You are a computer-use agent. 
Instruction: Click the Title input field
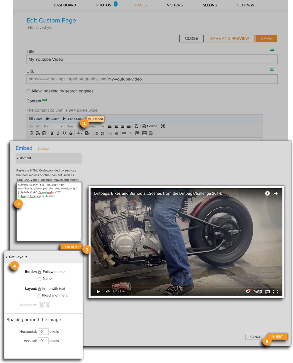point(152,59)
